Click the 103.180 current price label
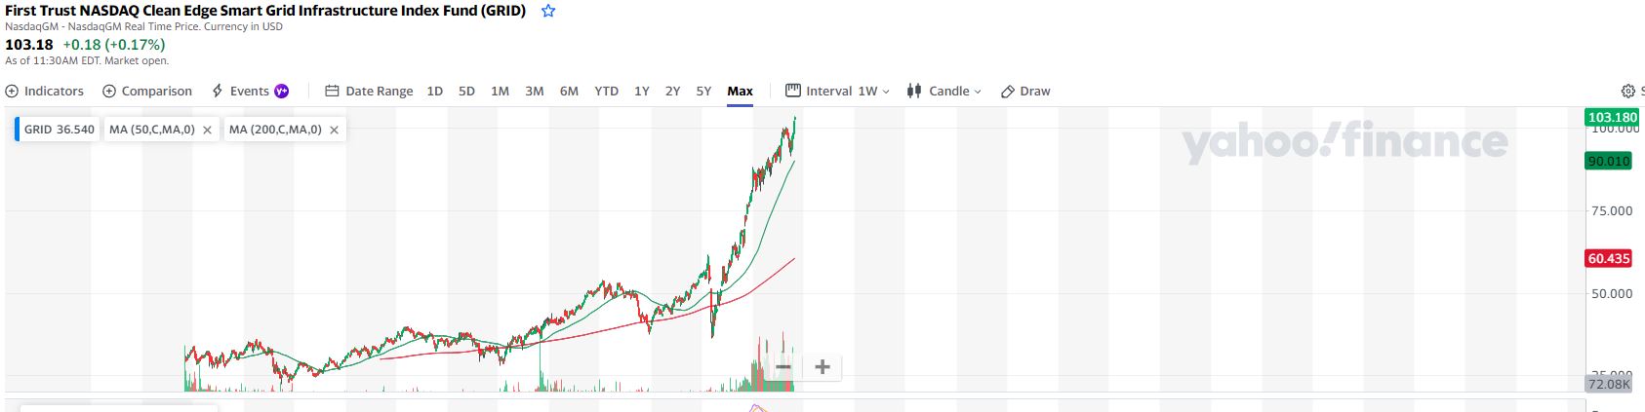This screenshot has height=412, width=1645. 1612,117
